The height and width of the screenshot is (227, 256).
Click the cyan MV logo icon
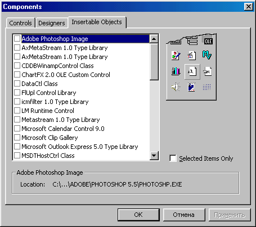tap(207, 55)
